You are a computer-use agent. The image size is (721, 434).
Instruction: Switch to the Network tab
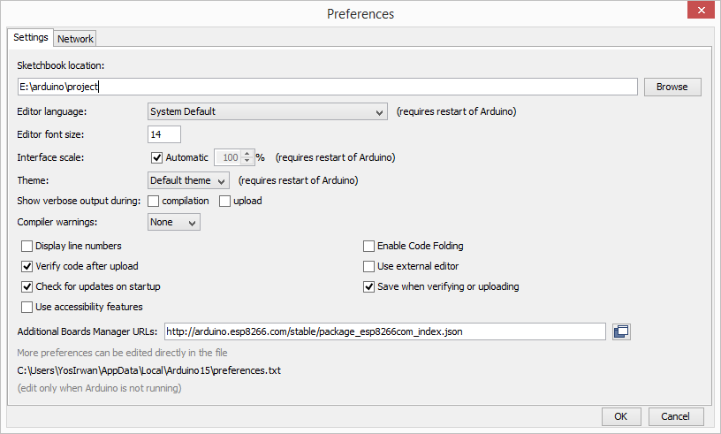75,39
